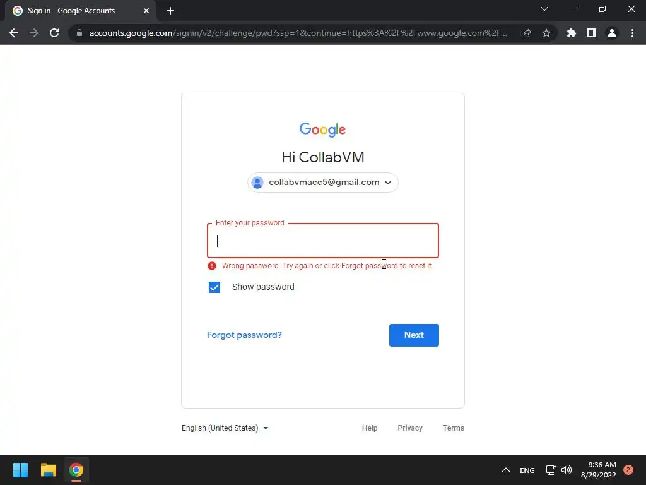Viewport: 646px width, 485px height.
Task: Open the notifications badge showing 2
Action: point(628,470)
